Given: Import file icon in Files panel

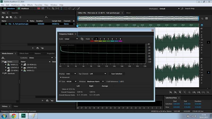Looking at the screenshot, I should point(7,17).
